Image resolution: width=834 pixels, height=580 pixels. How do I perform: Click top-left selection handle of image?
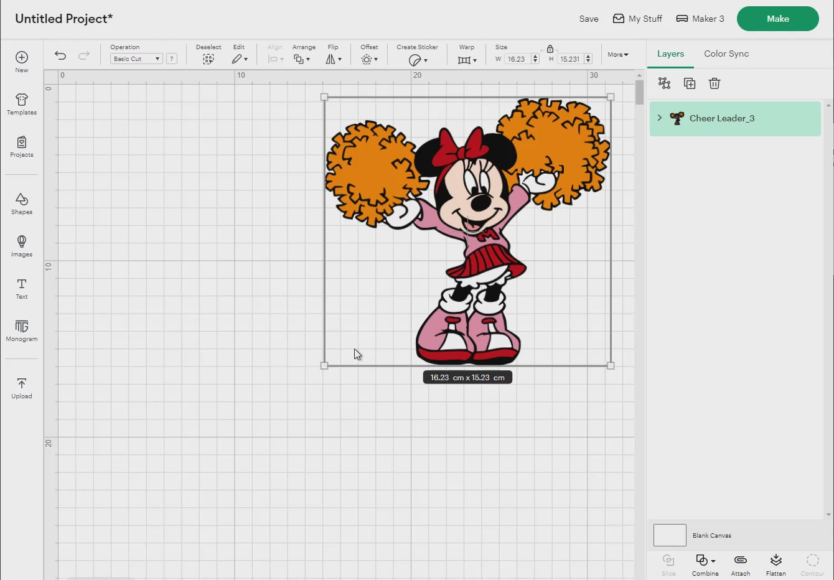click(324, 97)
